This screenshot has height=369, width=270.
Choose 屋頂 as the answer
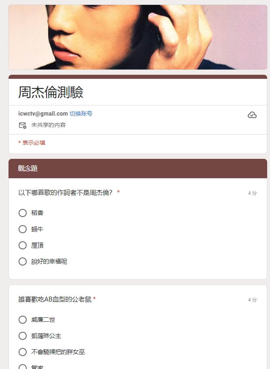click(23, 245)
